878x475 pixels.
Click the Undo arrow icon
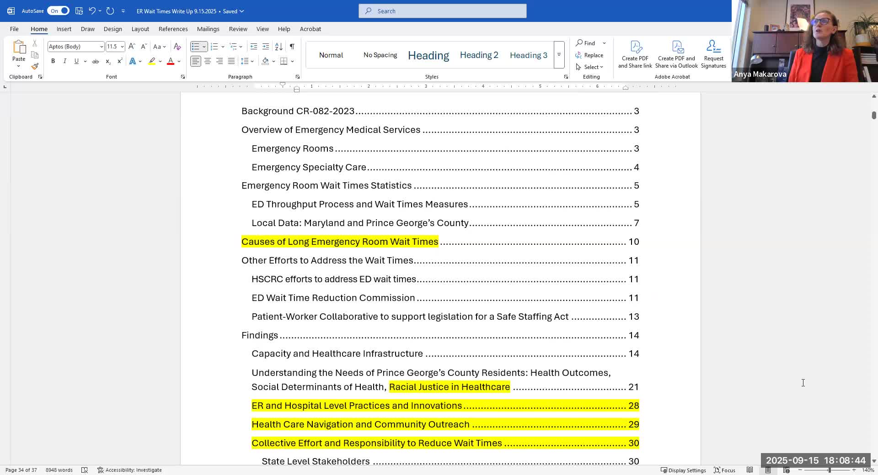coord(92,11)
